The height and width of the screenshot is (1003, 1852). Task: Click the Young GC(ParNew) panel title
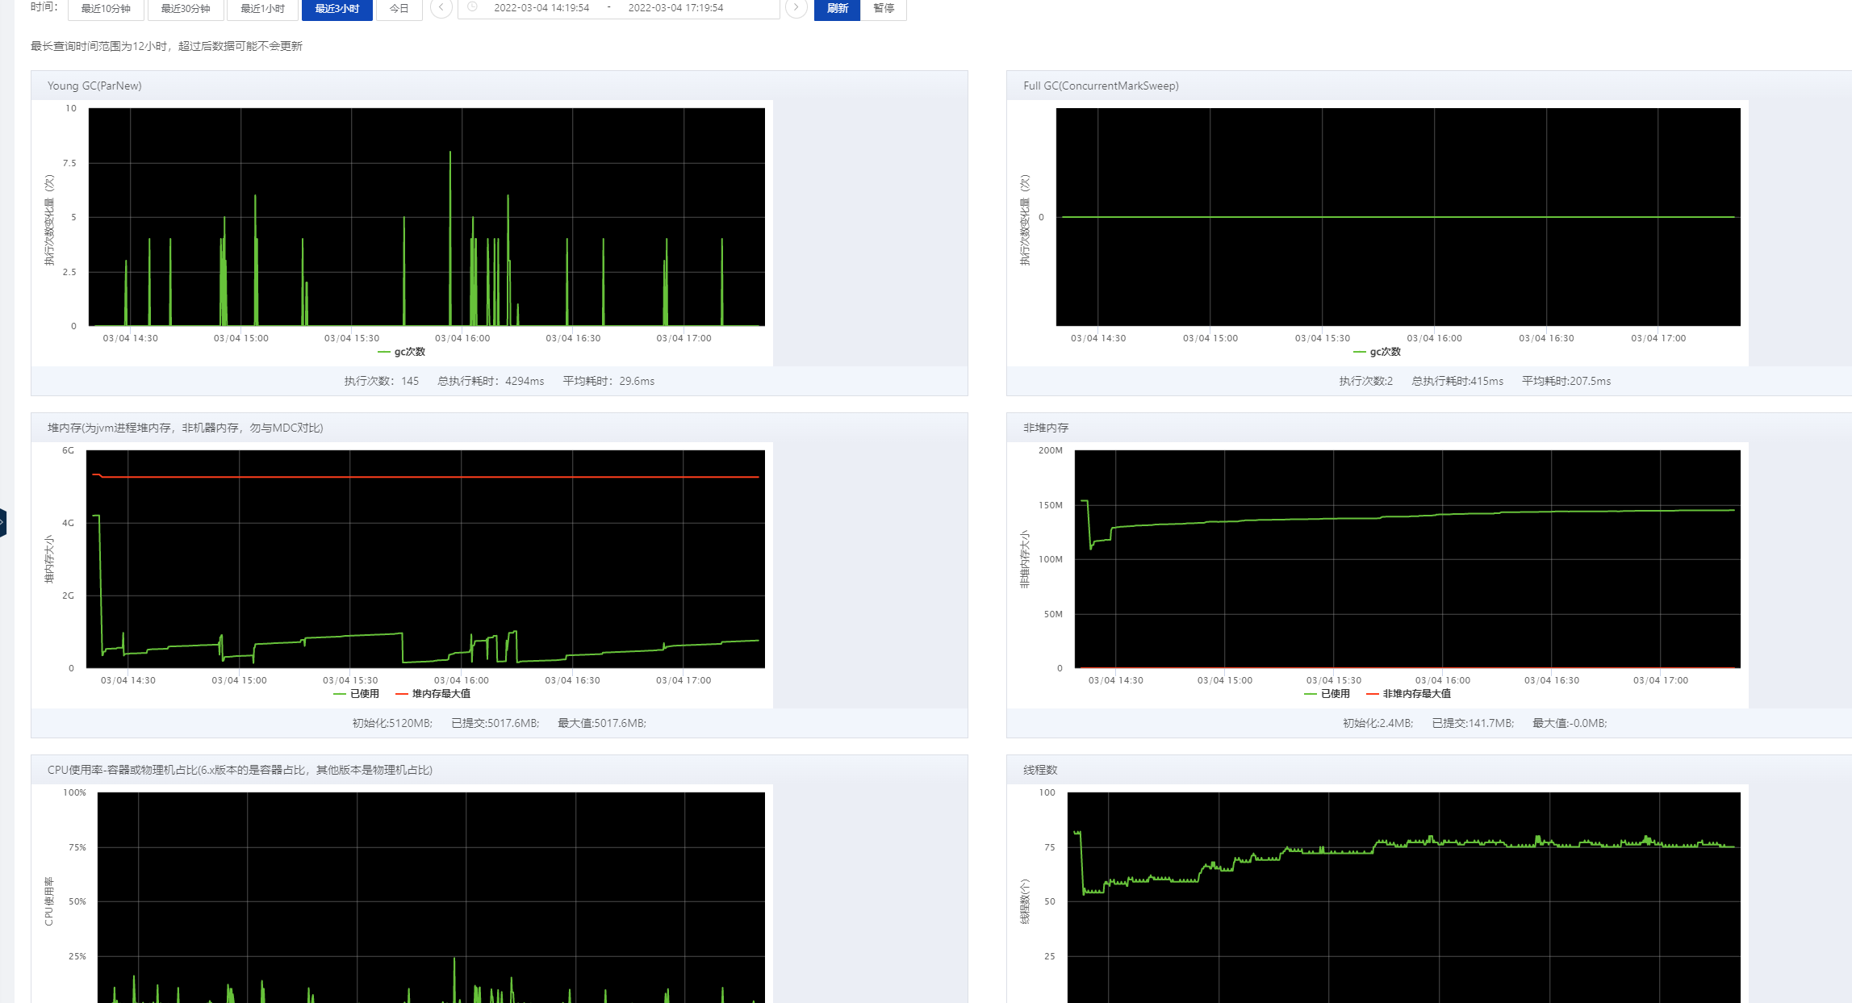[x=94, y=86]
